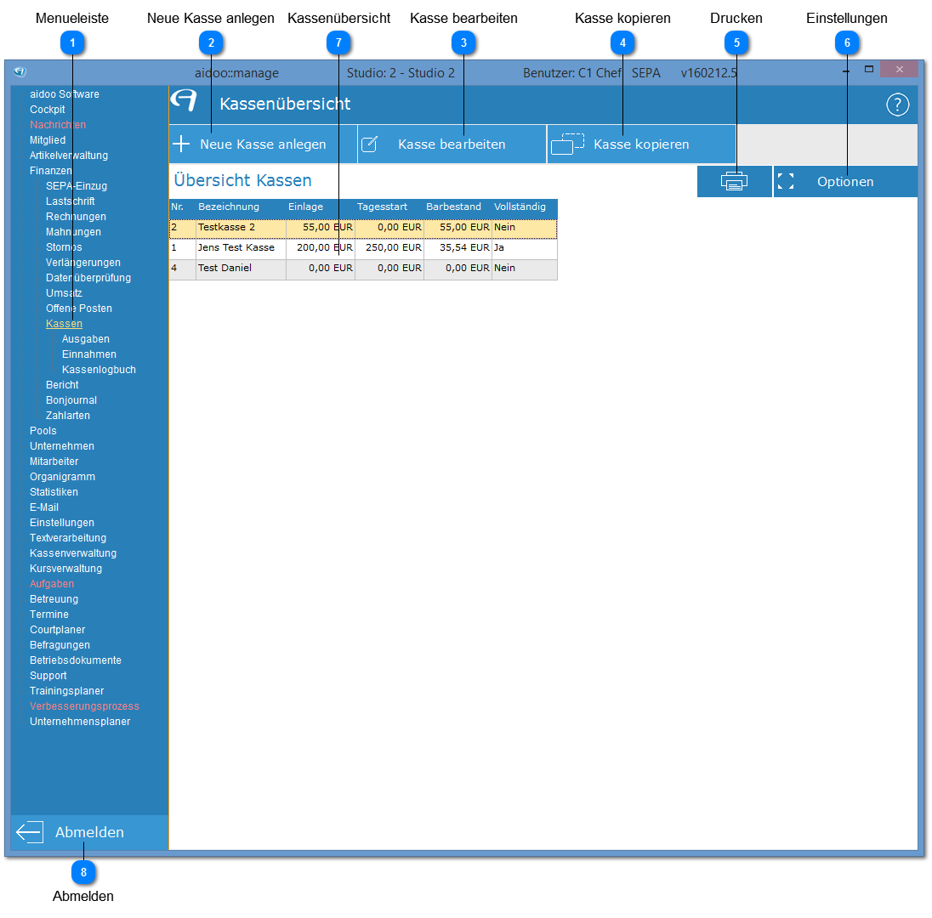Click Neue Kasse anlegen button
This screenshot has height=918, width=932.
[x=263, y=144]
